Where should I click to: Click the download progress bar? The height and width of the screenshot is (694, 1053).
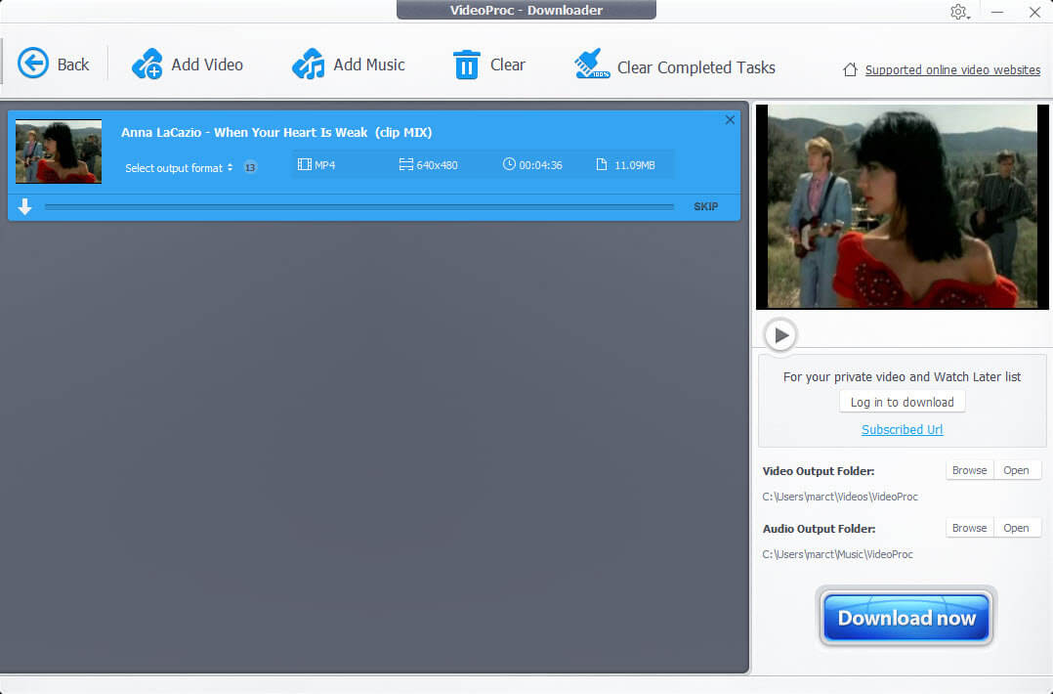(x=359, y=207)
